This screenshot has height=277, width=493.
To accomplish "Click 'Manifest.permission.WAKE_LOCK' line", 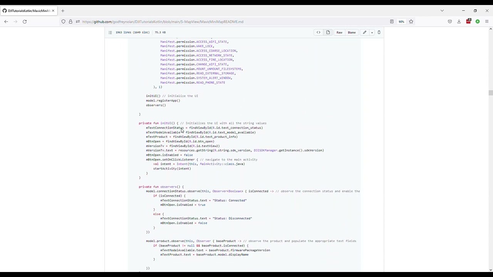I will click(186, 46).
